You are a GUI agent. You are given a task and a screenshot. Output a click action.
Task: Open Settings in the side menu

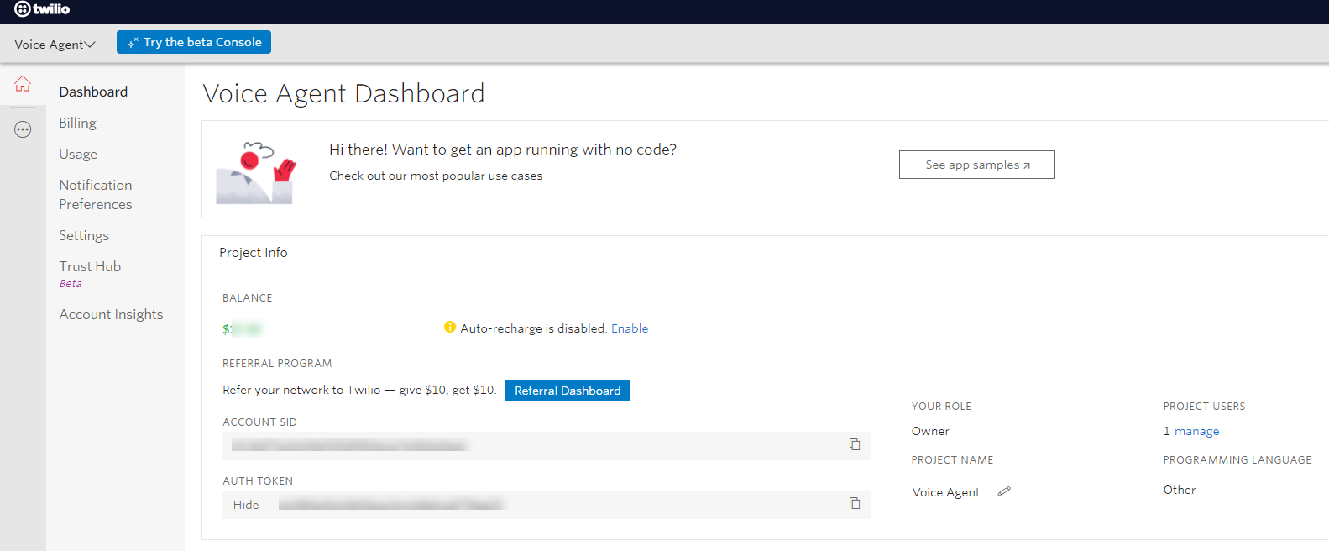[x=84, y=235]
